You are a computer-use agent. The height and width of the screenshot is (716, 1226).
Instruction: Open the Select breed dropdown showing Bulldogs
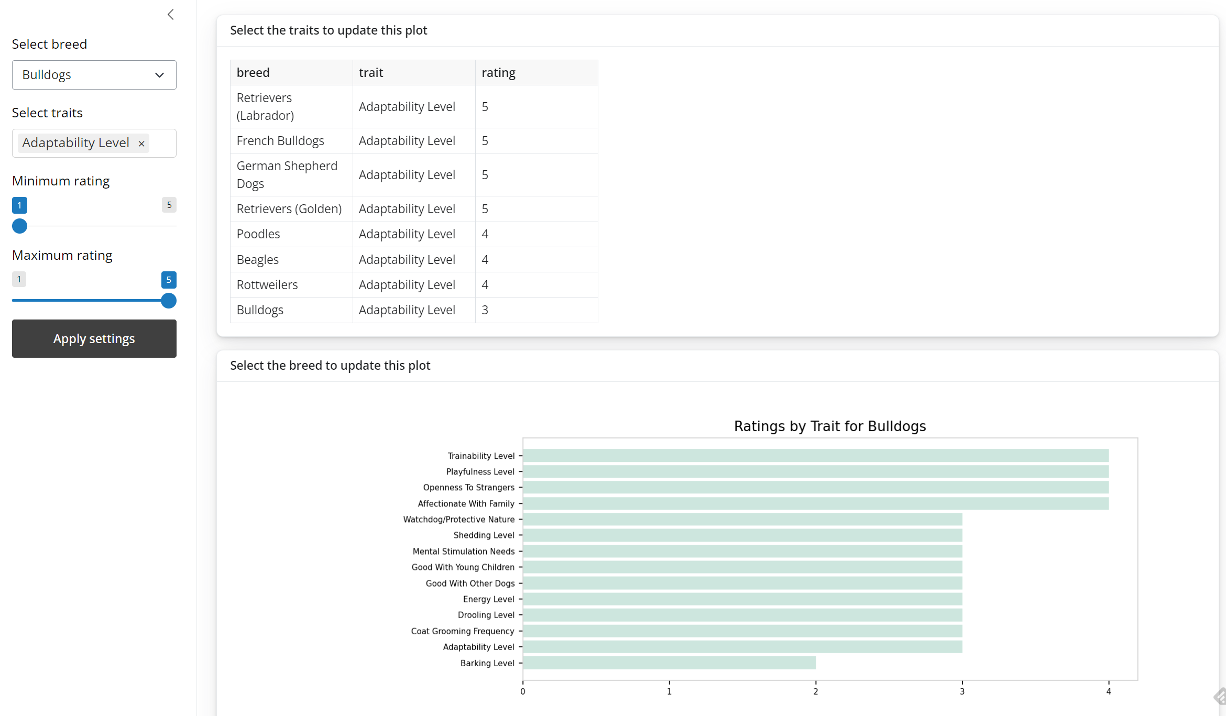point(94,75)
